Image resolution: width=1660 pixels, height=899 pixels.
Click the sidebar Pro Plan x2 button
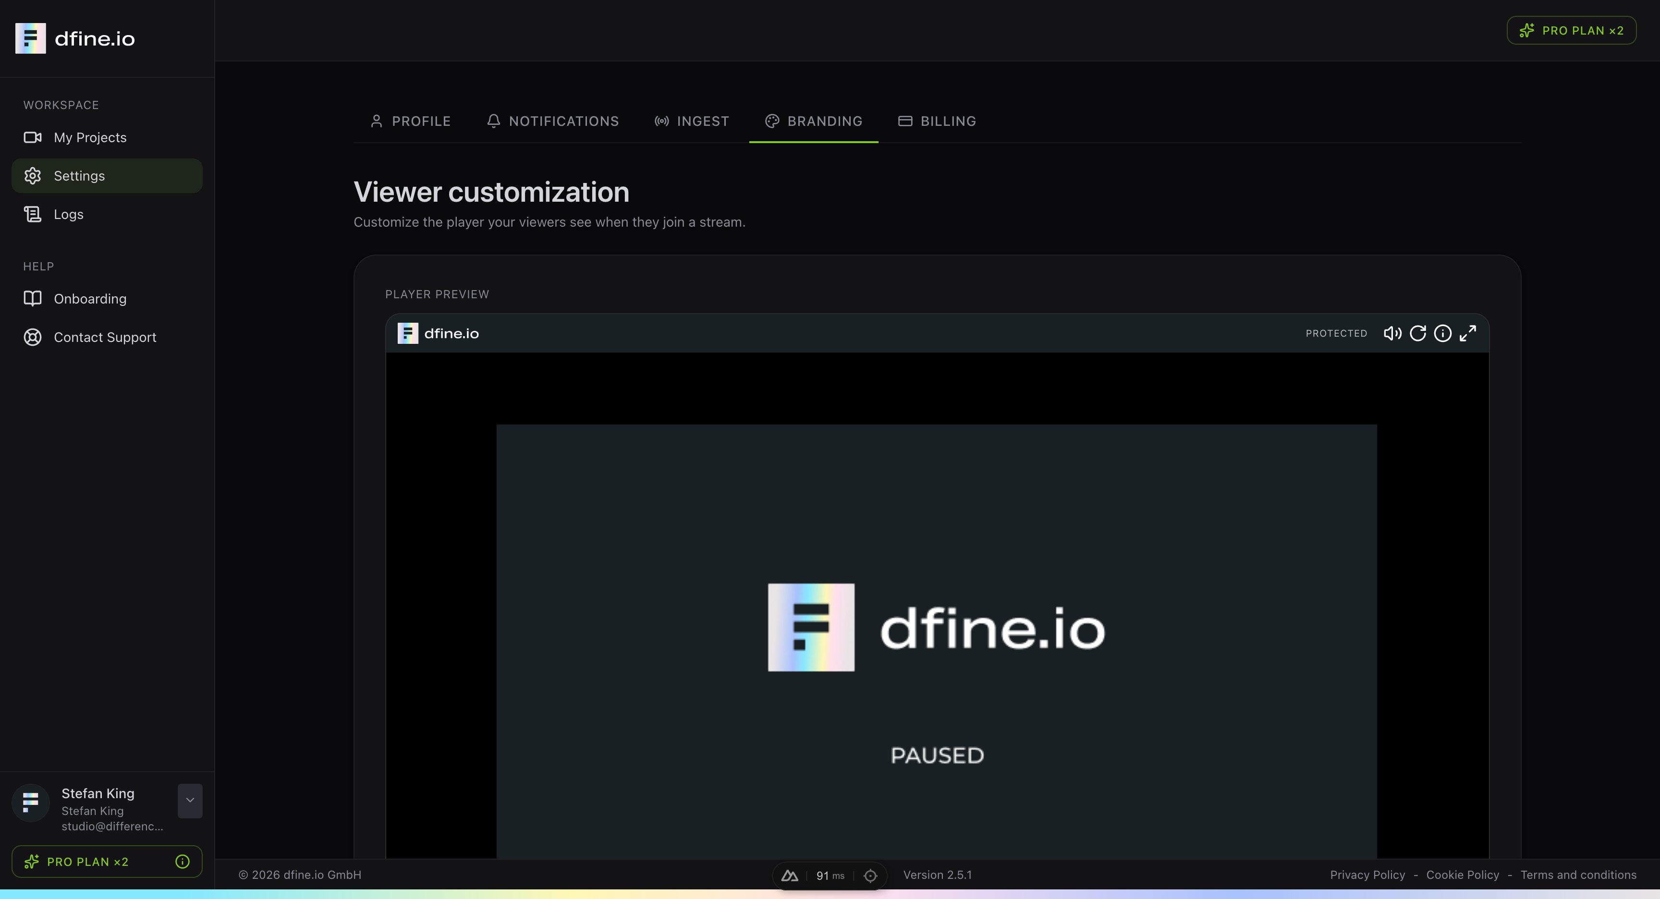pyautogui.click(x=107, y=862)
